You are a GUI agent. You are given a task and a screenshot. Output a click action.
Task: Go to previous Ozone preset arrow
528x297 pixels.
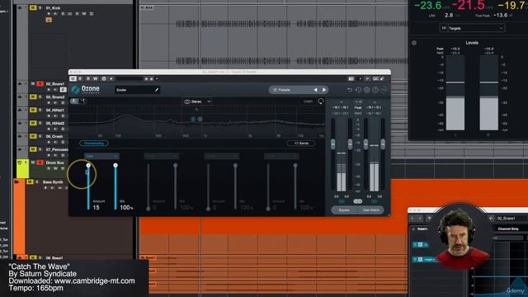[315, 90]
